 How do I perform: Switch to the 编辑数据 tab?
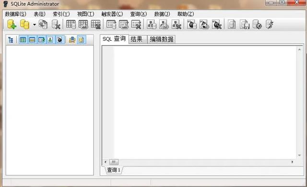tap(162, 39)
